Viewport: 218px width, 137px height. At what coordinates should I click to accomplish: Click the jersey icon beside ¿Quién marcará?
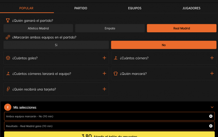click(116, 74)
